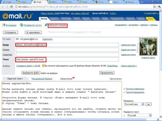162x121 pixels.
Task: Click the Выберите файл button
Action: click(31, 73)
